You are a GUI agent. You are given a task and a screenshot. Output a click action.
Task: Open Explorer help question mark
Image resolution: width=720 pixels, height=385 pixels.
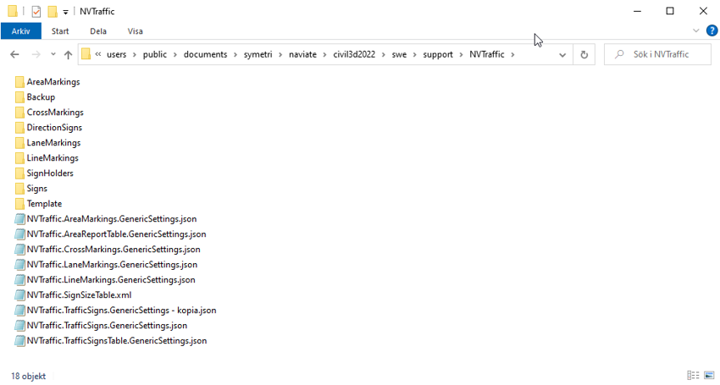(x=712, y=30)
